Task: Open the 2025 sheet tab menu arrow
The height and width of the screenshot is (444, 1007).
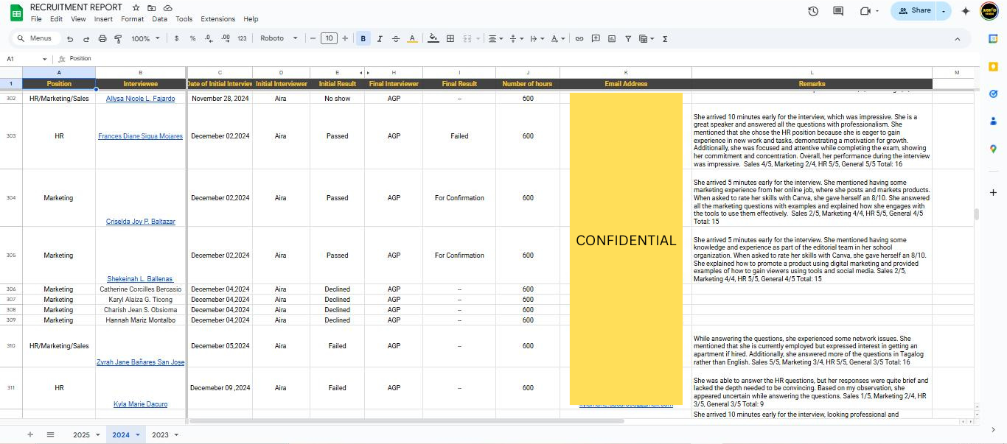Action: (x=97, y=435)
